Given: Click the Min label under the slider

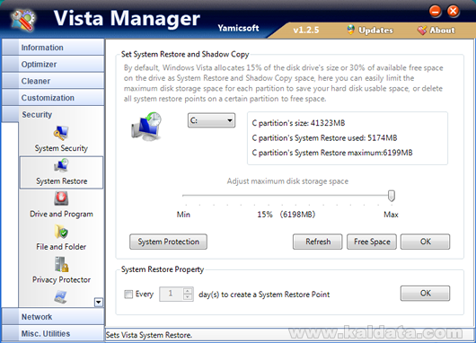Looking at the screenshot, I should coord(183,215).
